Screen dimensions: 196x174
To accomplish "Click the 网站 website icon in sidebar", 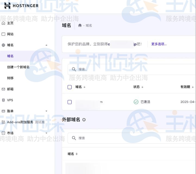I will tap(3, 34).
